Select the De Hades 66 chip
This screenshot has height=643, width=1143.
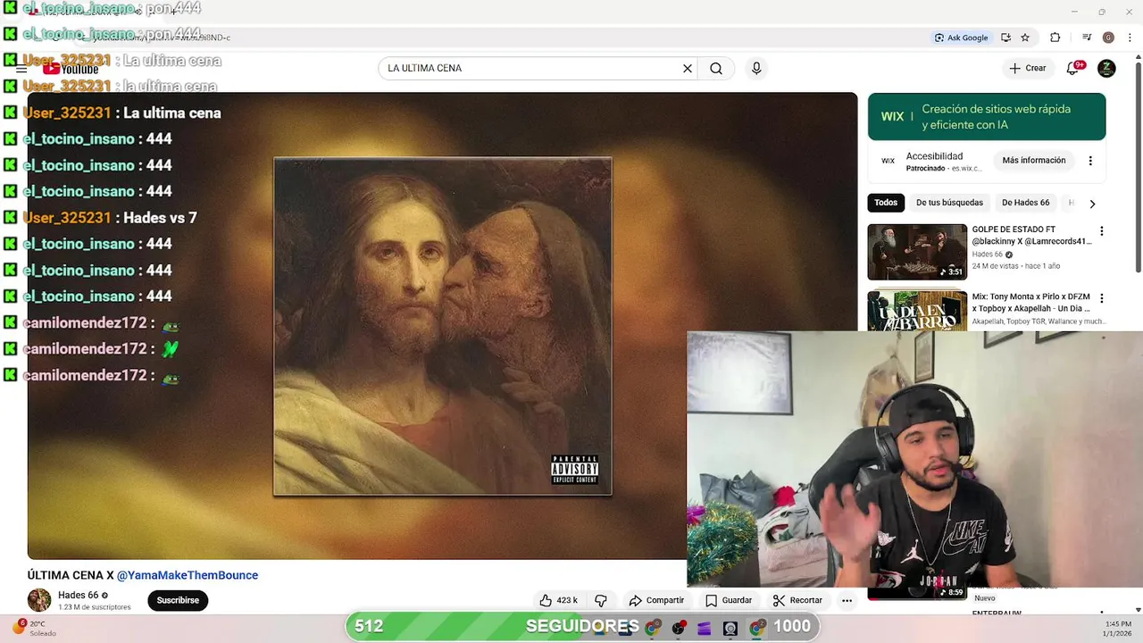pos(1025,203)
